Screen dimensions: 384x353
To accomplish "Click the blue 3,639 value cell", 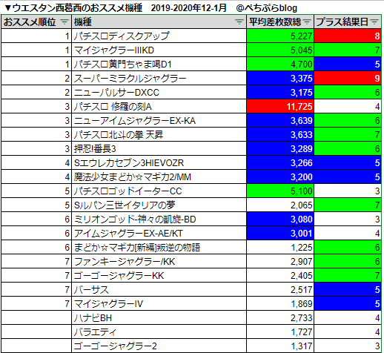I will [280, 120].
